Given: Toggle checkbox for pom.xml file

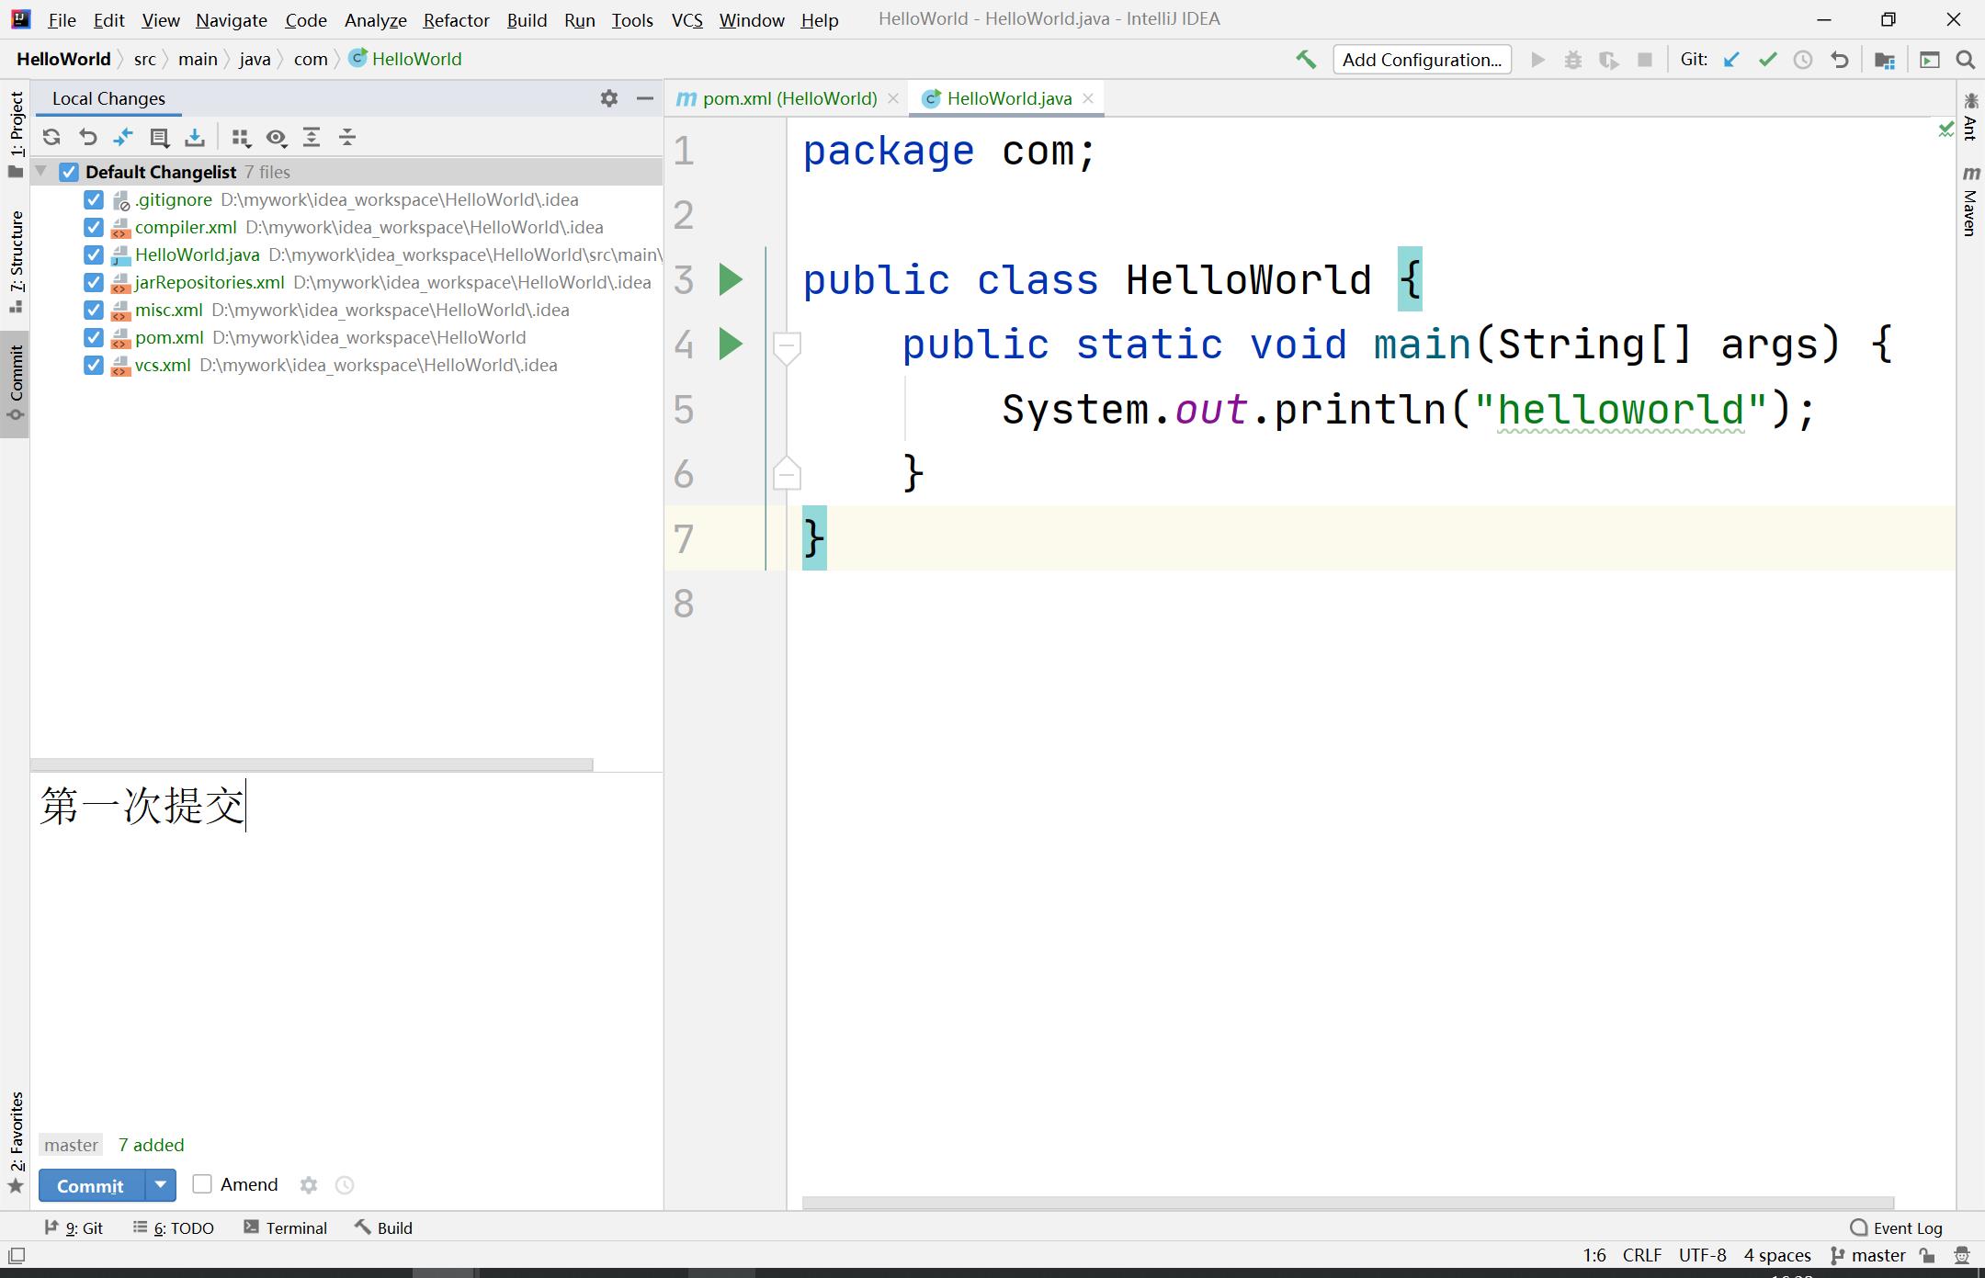Looking at the screenshot, I should point(93,337).
